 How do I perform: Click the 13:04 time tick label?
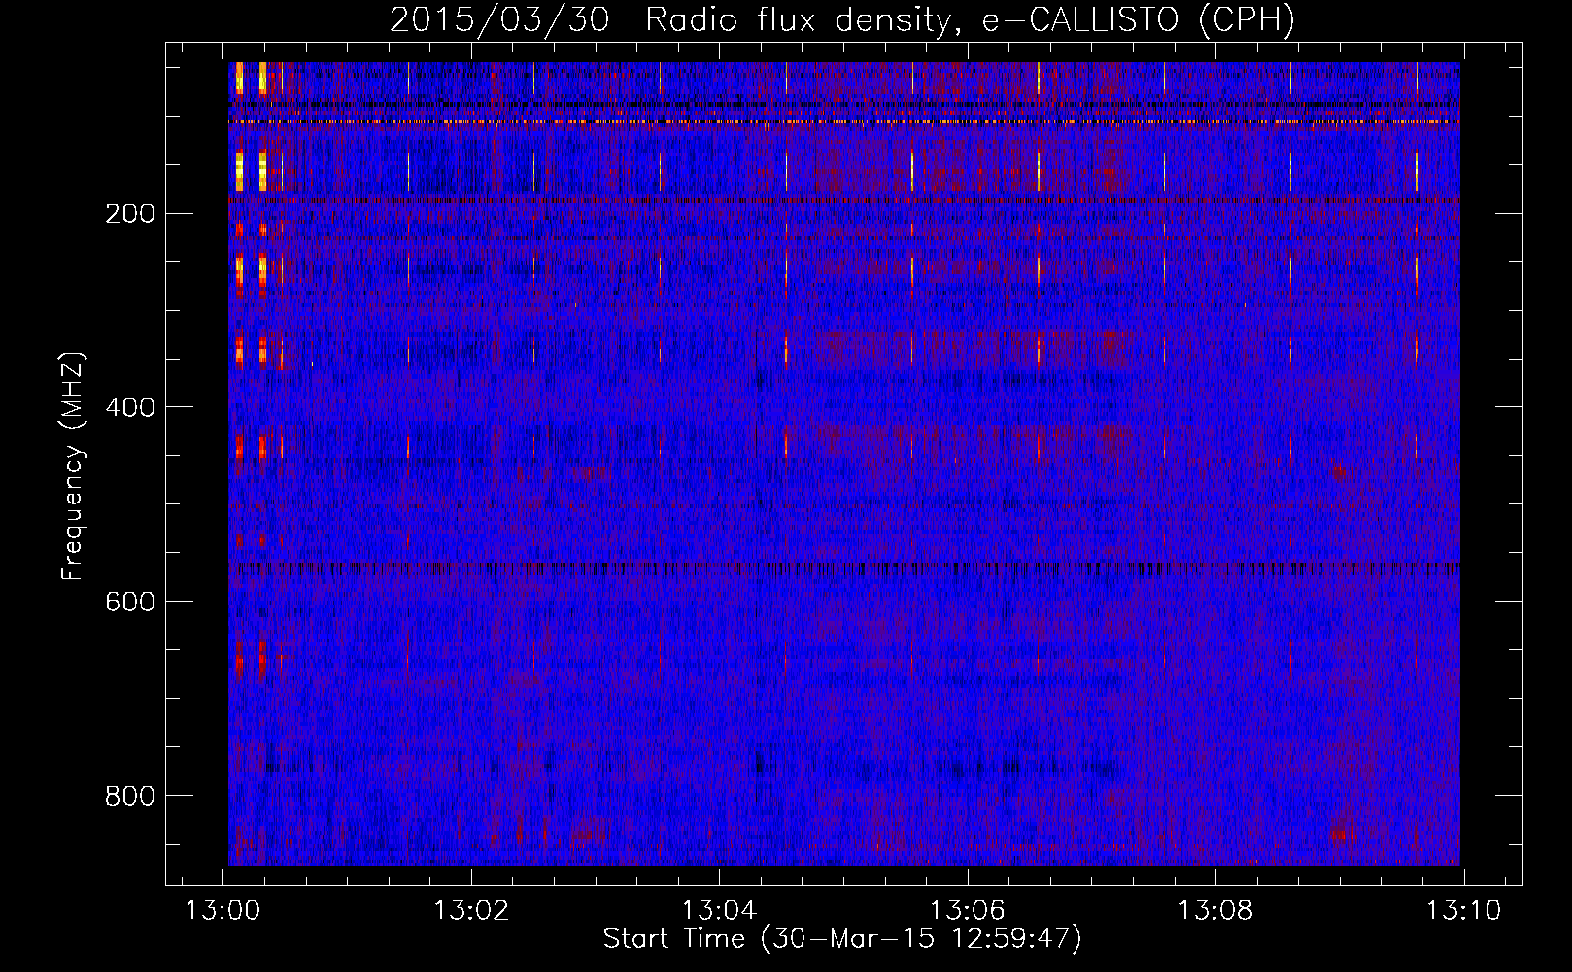(x=719, y=911)
